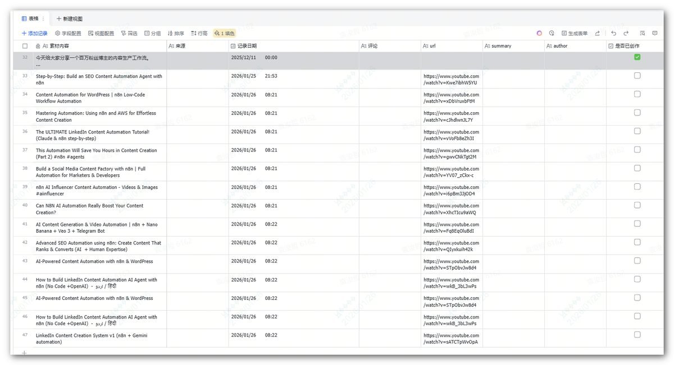674x365 pixels.
Task: Select 'LinkedIn Content Creation System v1' cell
Action: click(x=99, y=339)
